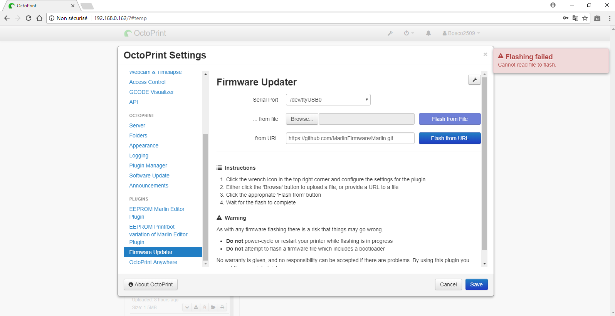Open Plugin Manager section
The image size is (615, 316).
click(148, 166)
